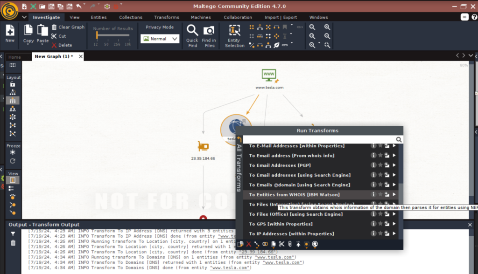Image resolution: width=478 pixels, height=274 pixels.
Task: Open Quick Find magnifier tool
Action: pos(192,35)
